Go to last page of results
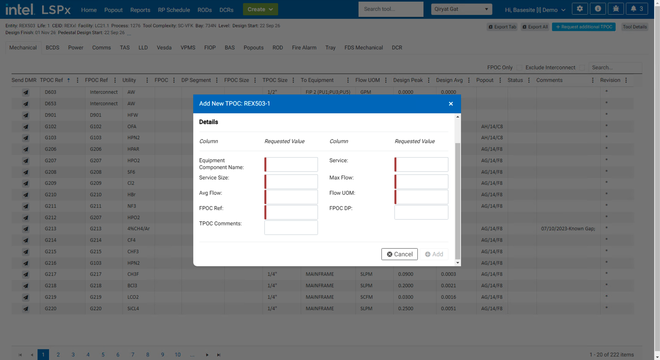 tap(218, 355)
